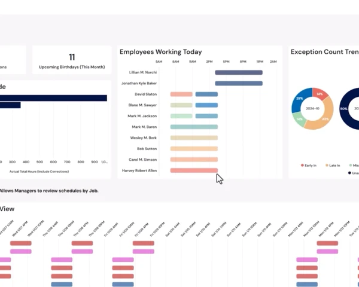Viewport: 359px width, 287px height.
Task: Select the red 14% donut segment
Action: (x=320, y=93)
